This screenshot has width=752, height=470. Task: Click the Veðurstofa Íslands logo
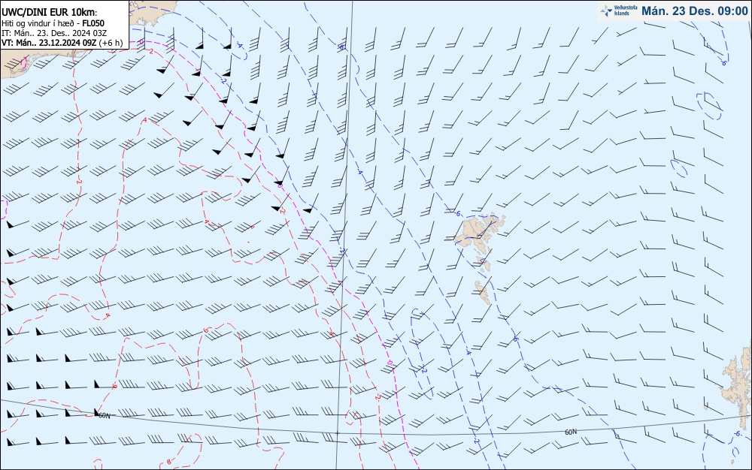(619, 11)
